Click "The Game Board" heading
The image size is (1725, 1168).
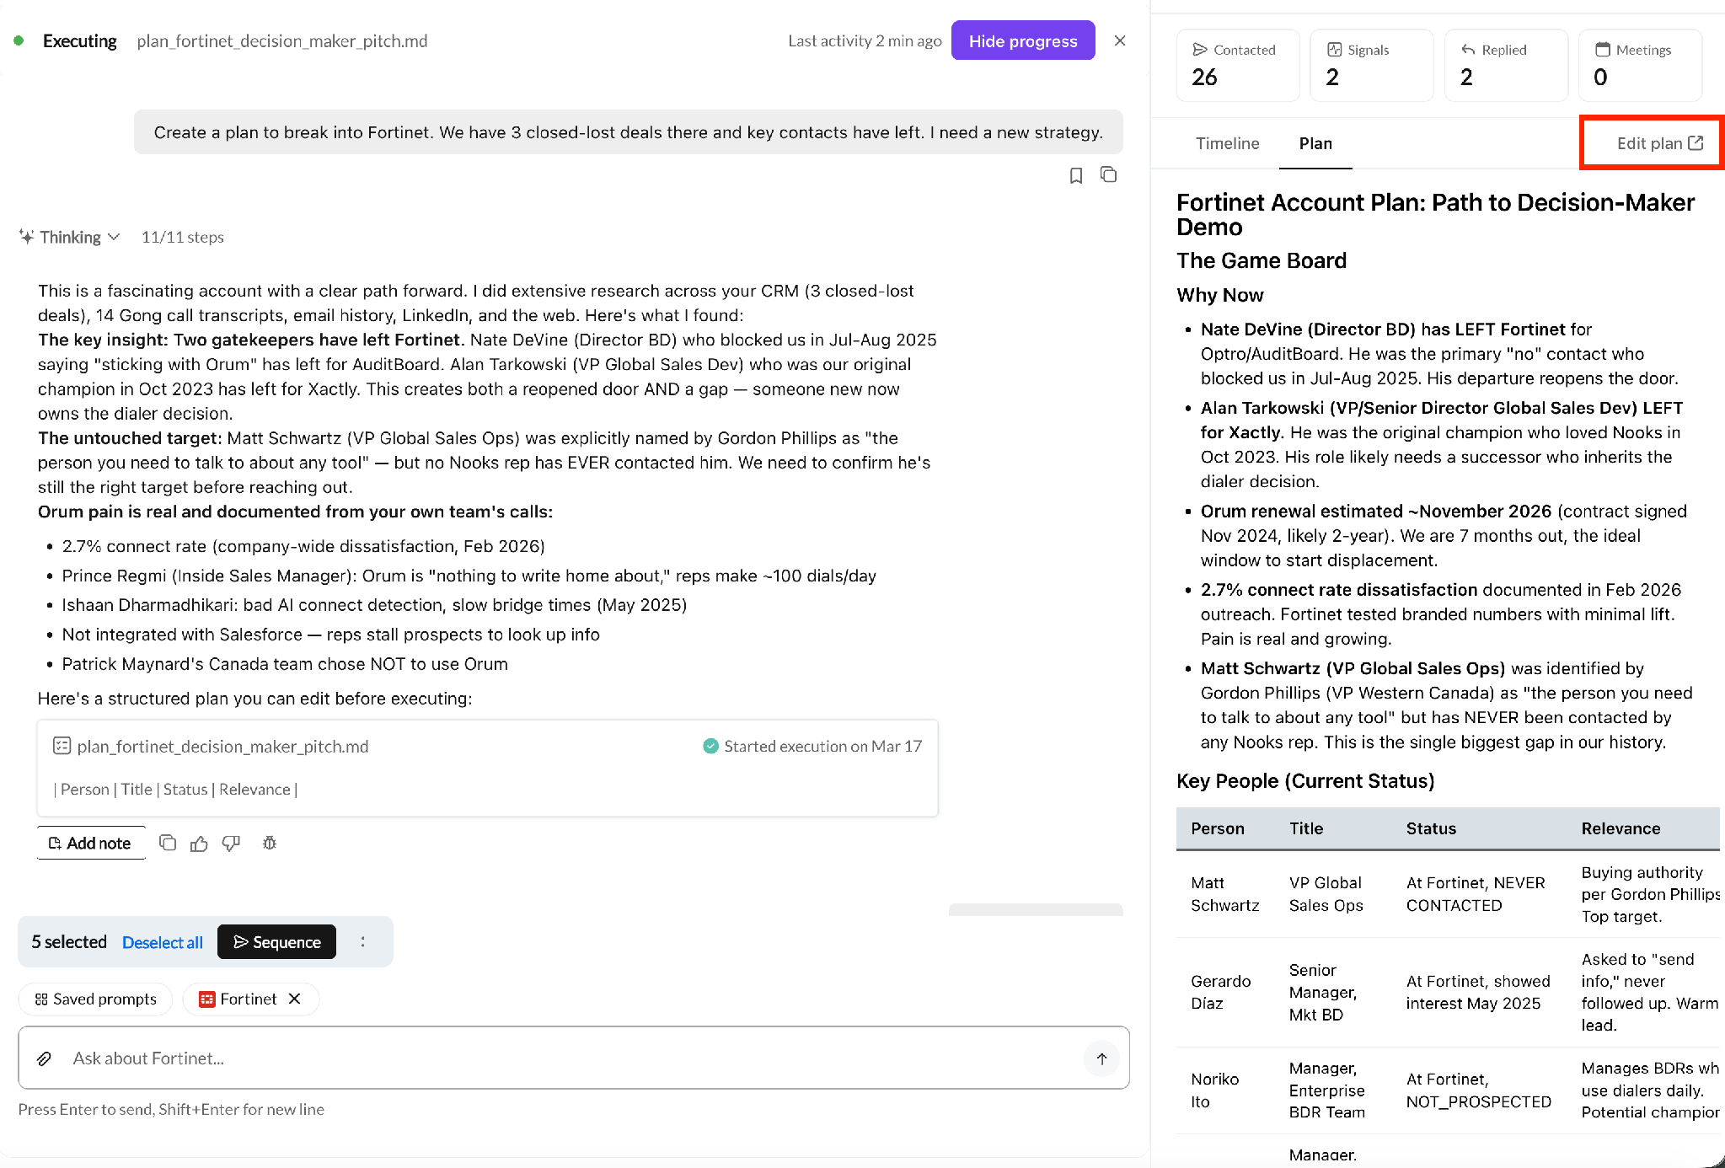tap(1262, 260)
